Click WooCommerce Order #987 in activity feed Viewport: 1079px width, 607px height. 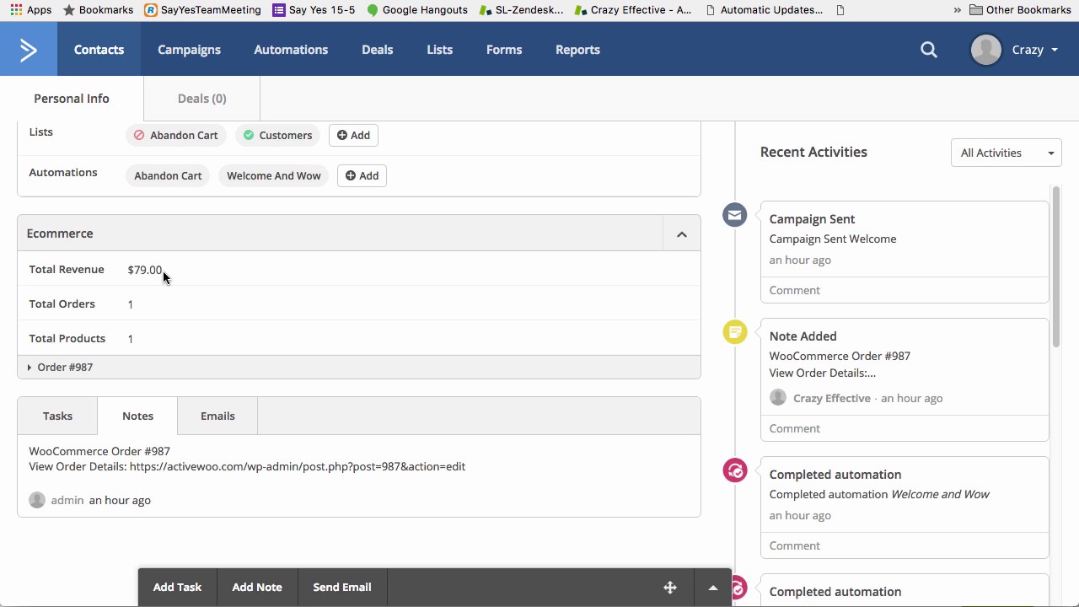(840, 356)
